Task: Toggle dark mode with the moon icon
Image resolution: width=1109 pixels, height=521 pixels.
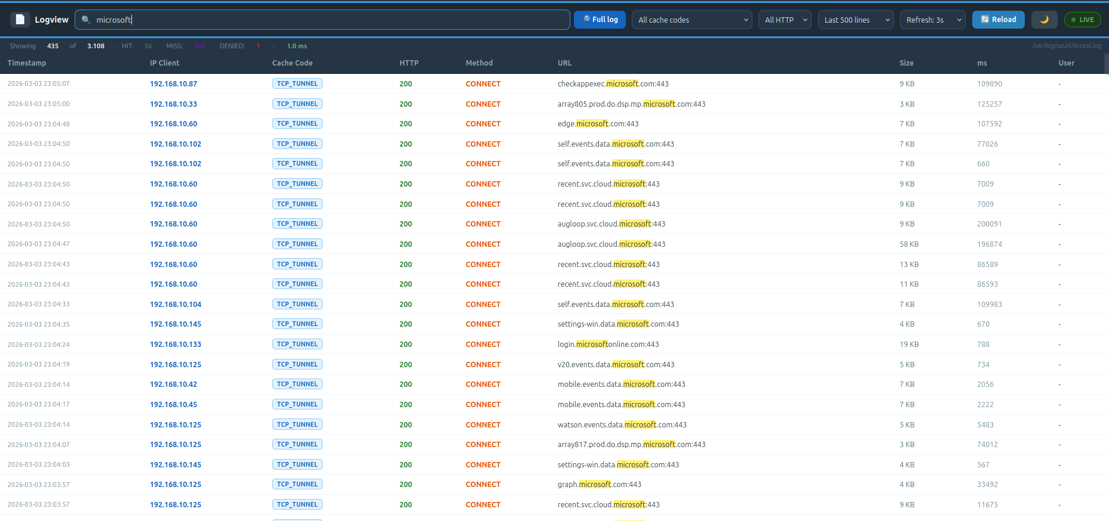Action: [1045, 20]
